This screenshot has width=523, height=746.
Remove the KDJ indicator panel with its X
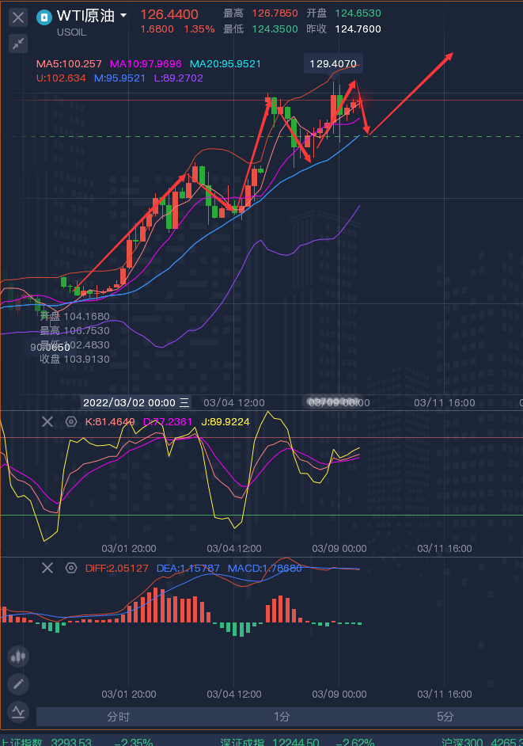coord(47,421)
